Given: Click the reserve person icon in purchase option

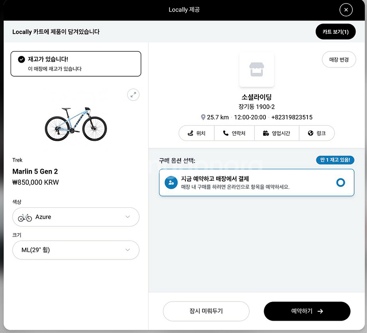Looking at the screenshot, I should click(171, 182).
